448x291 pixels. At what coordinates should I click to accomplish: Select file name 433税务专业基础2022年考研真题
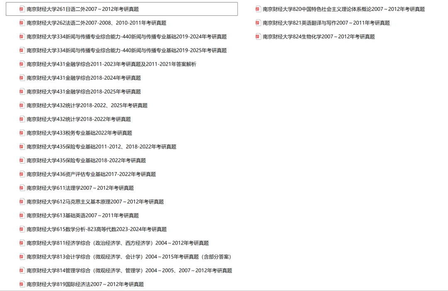click(79, 133)
